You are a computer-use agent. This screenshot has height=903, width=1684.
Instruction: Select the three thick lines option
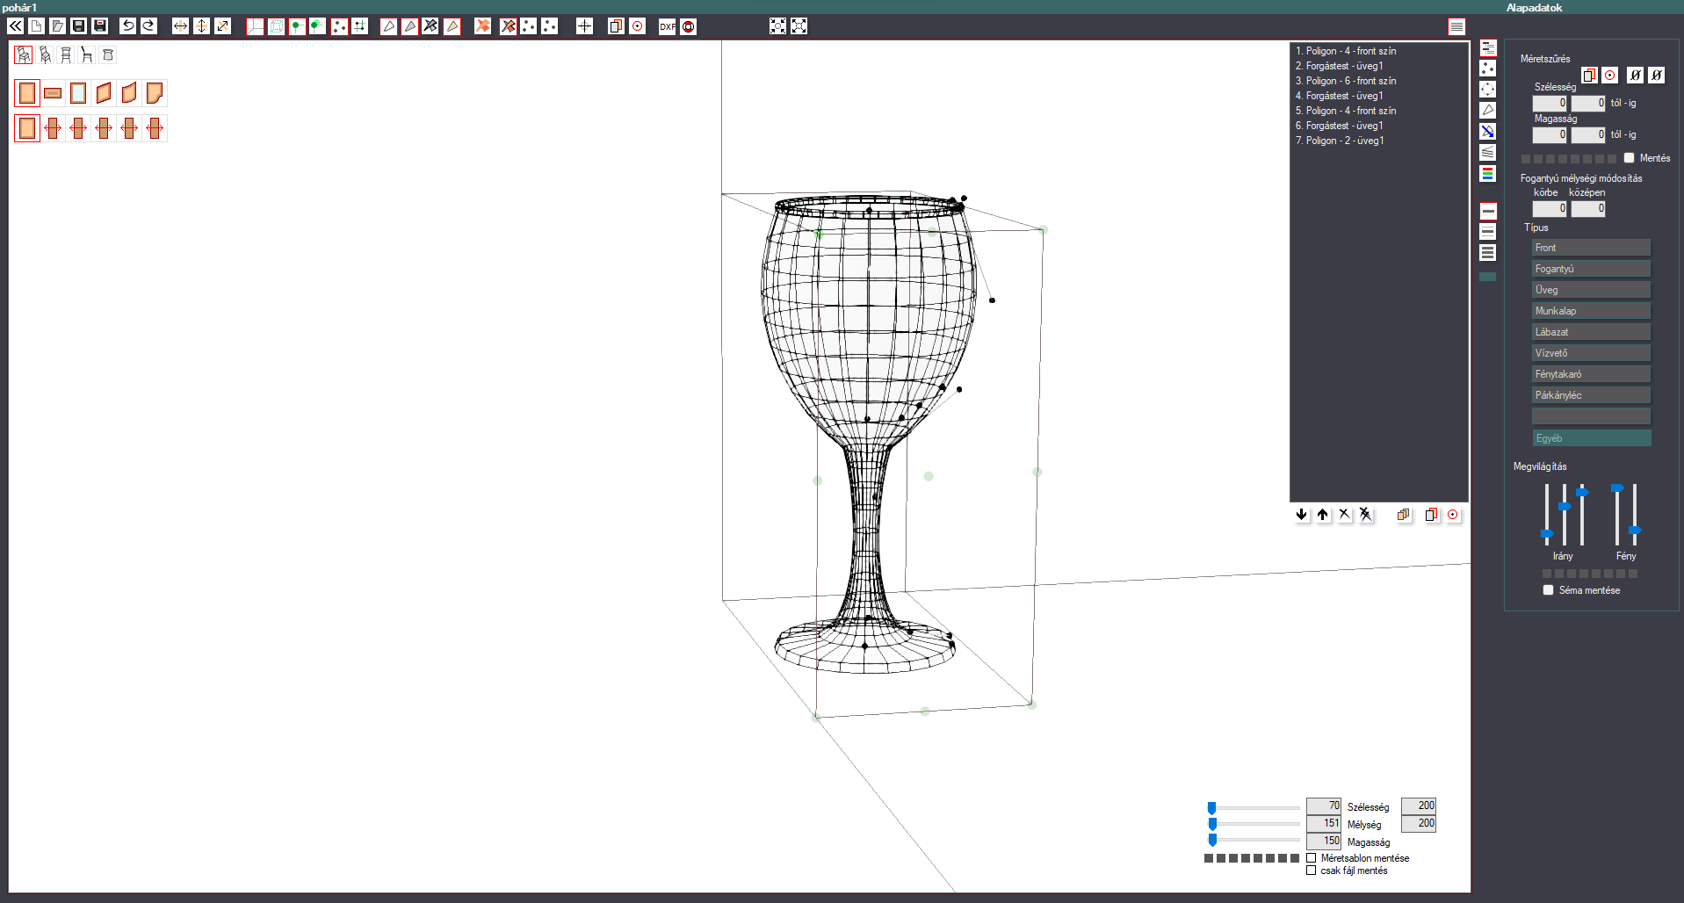click(x=1487, y=253)
